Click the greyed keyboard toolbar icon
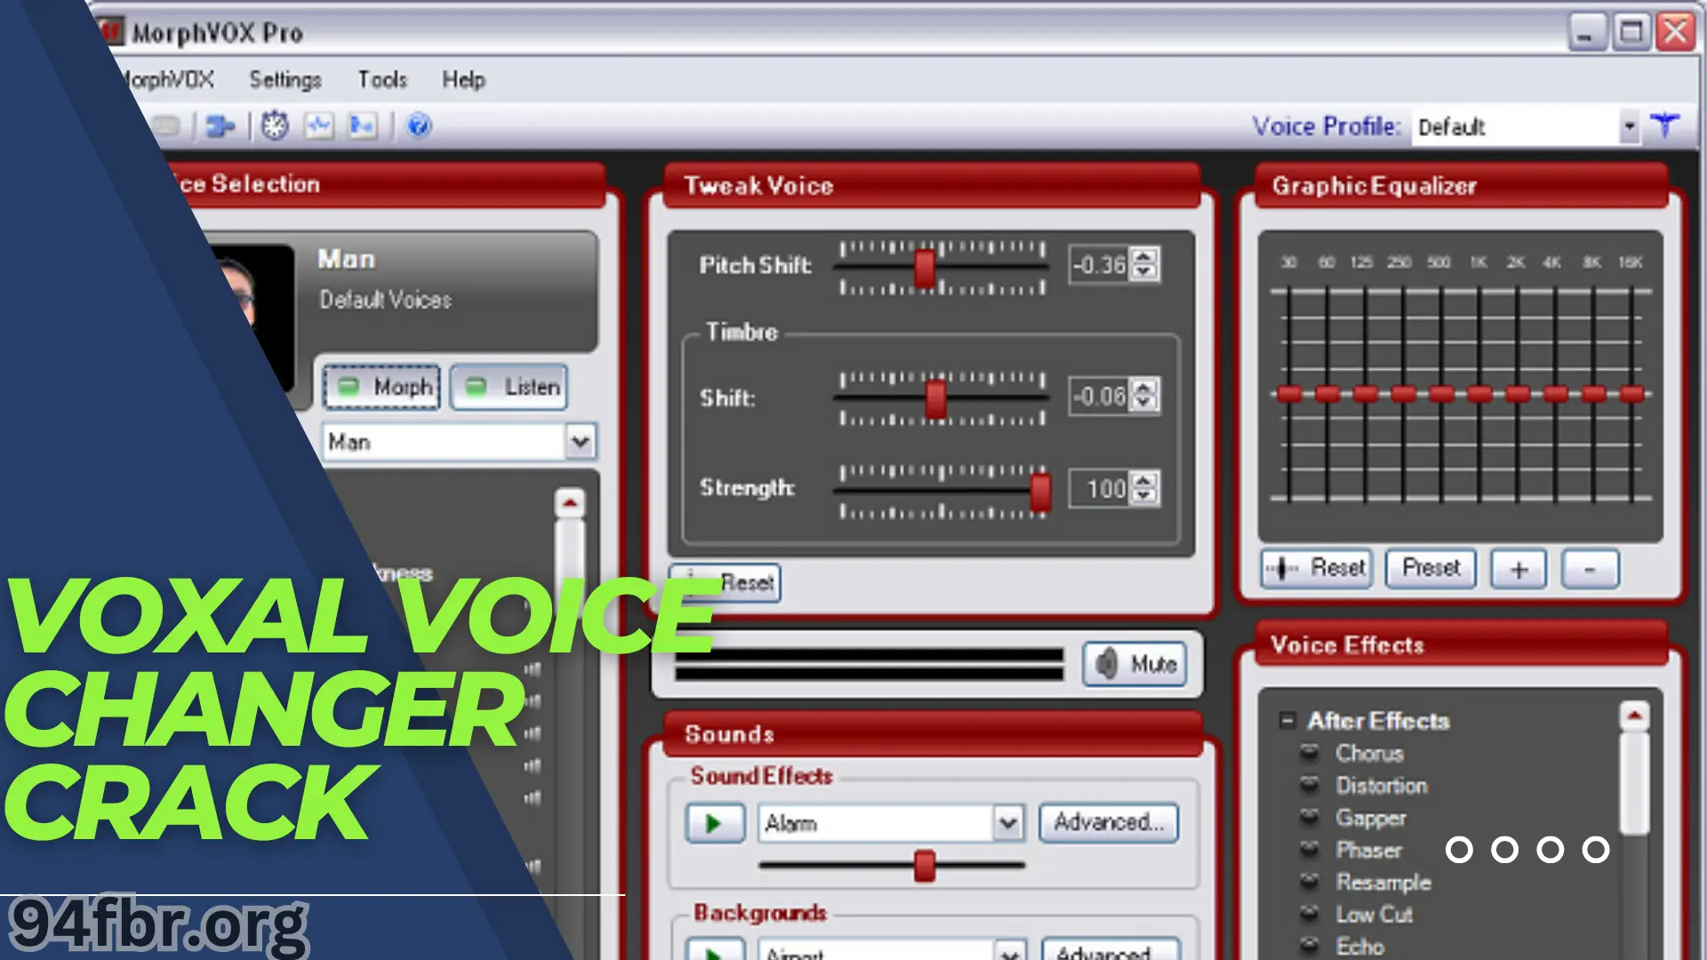The image size is (1707, 960). 166,126
